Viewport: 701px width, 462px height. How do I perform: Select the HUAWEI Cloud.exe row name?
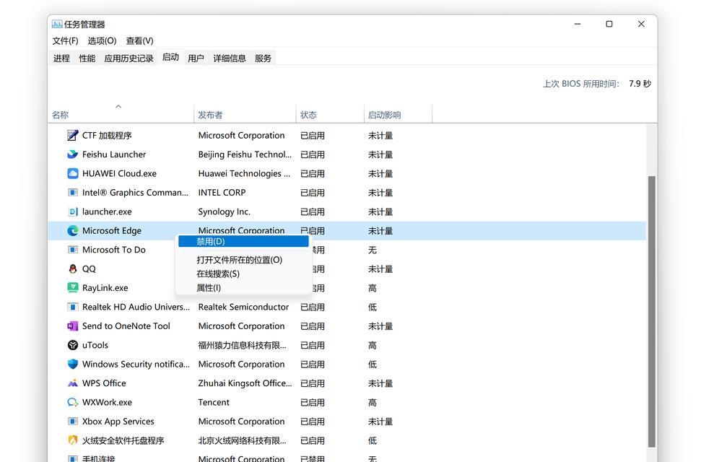pyautogui.click(x=119, y=173)
